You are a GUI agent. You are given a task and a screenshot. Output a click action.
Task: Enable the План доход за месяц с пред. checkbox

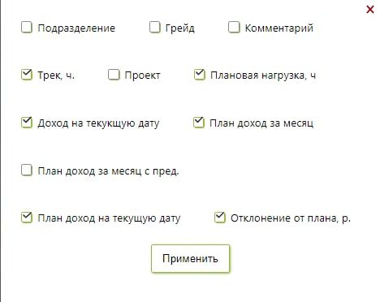(x=27, y=170)
